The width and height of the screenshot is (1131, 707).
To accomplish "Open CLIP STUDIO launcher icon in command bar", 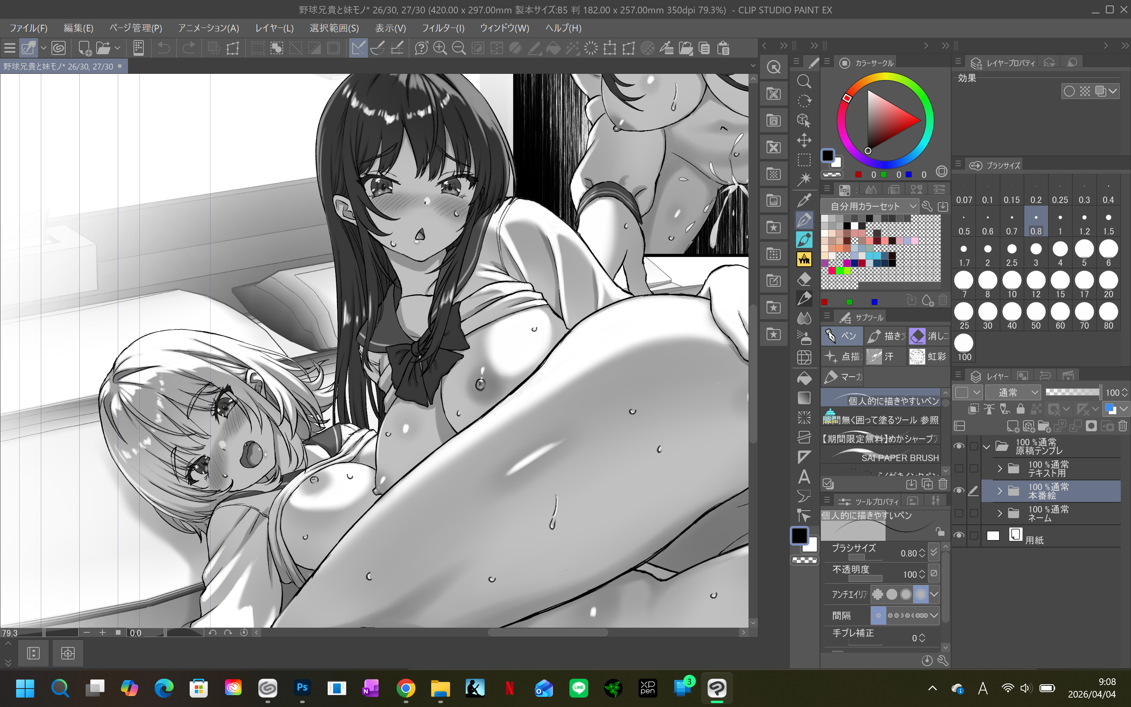I will click(x=59, y=48).
